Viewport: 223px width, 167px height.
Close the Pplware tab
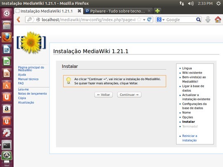tap(149, 11)
